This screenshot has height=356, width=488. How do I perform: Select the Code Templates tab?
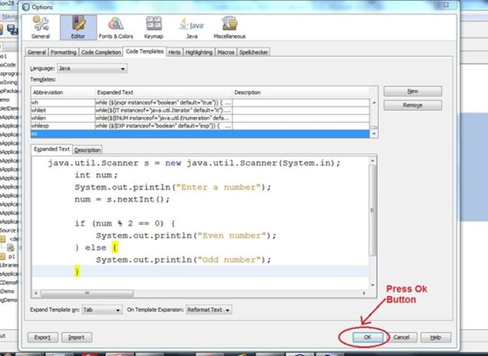coord(145,52)
